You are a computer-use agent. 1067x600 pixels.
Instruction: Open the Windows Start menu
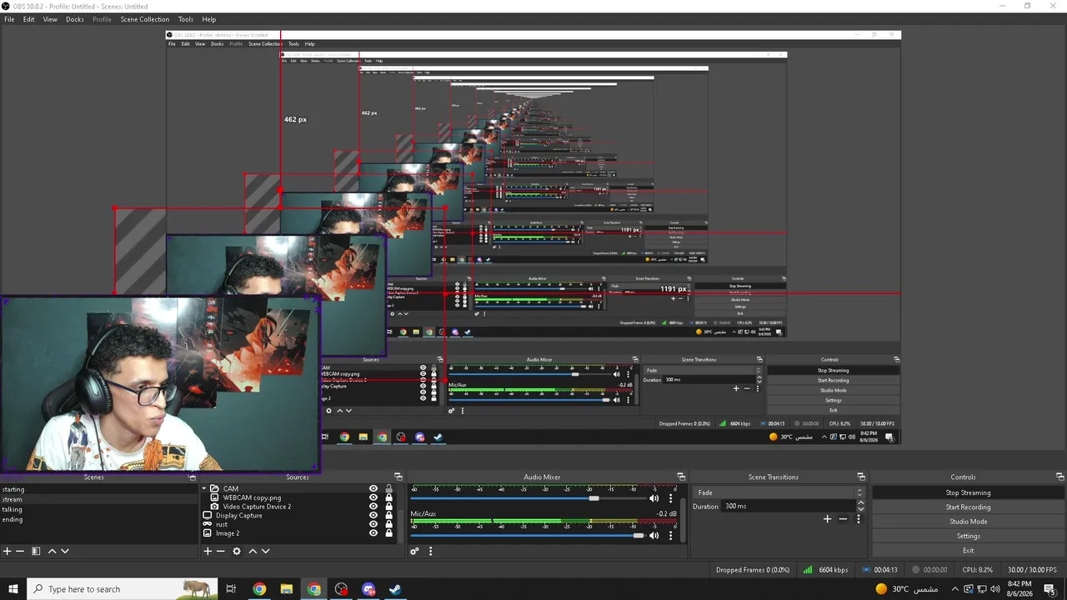[13, 589]
